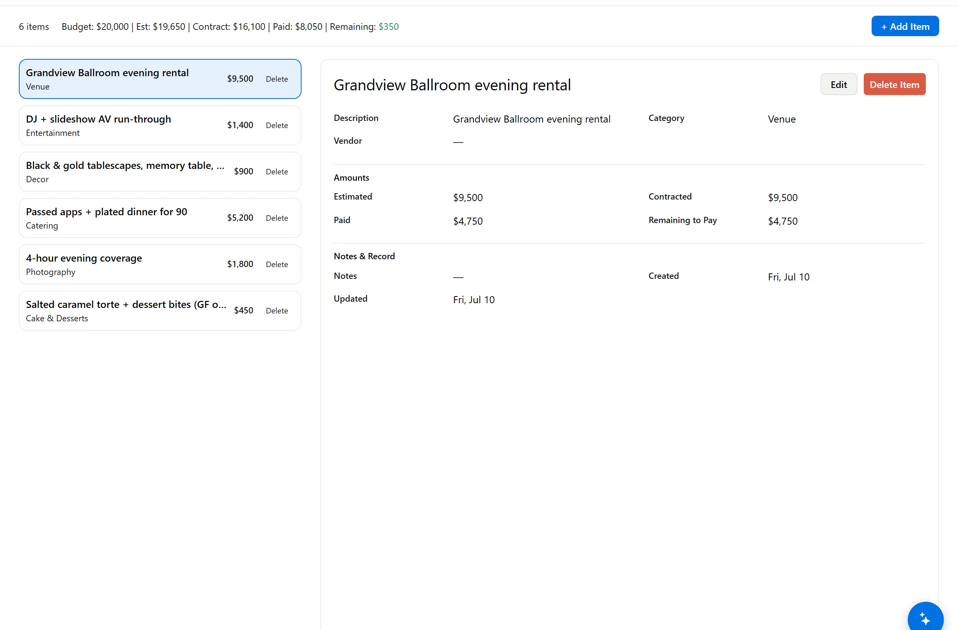
Task: Click the Contract: $16,100 summary text
Action: point(229,27)
